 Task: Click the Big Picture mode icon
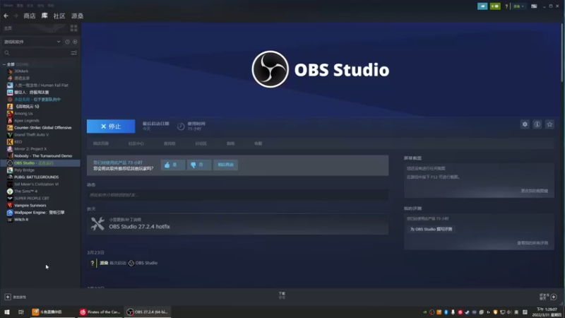click(x=534, y=6)
